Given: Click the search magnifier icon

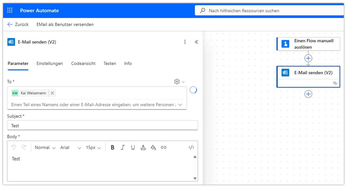Looking at the screenshot, I should [203, 11].
